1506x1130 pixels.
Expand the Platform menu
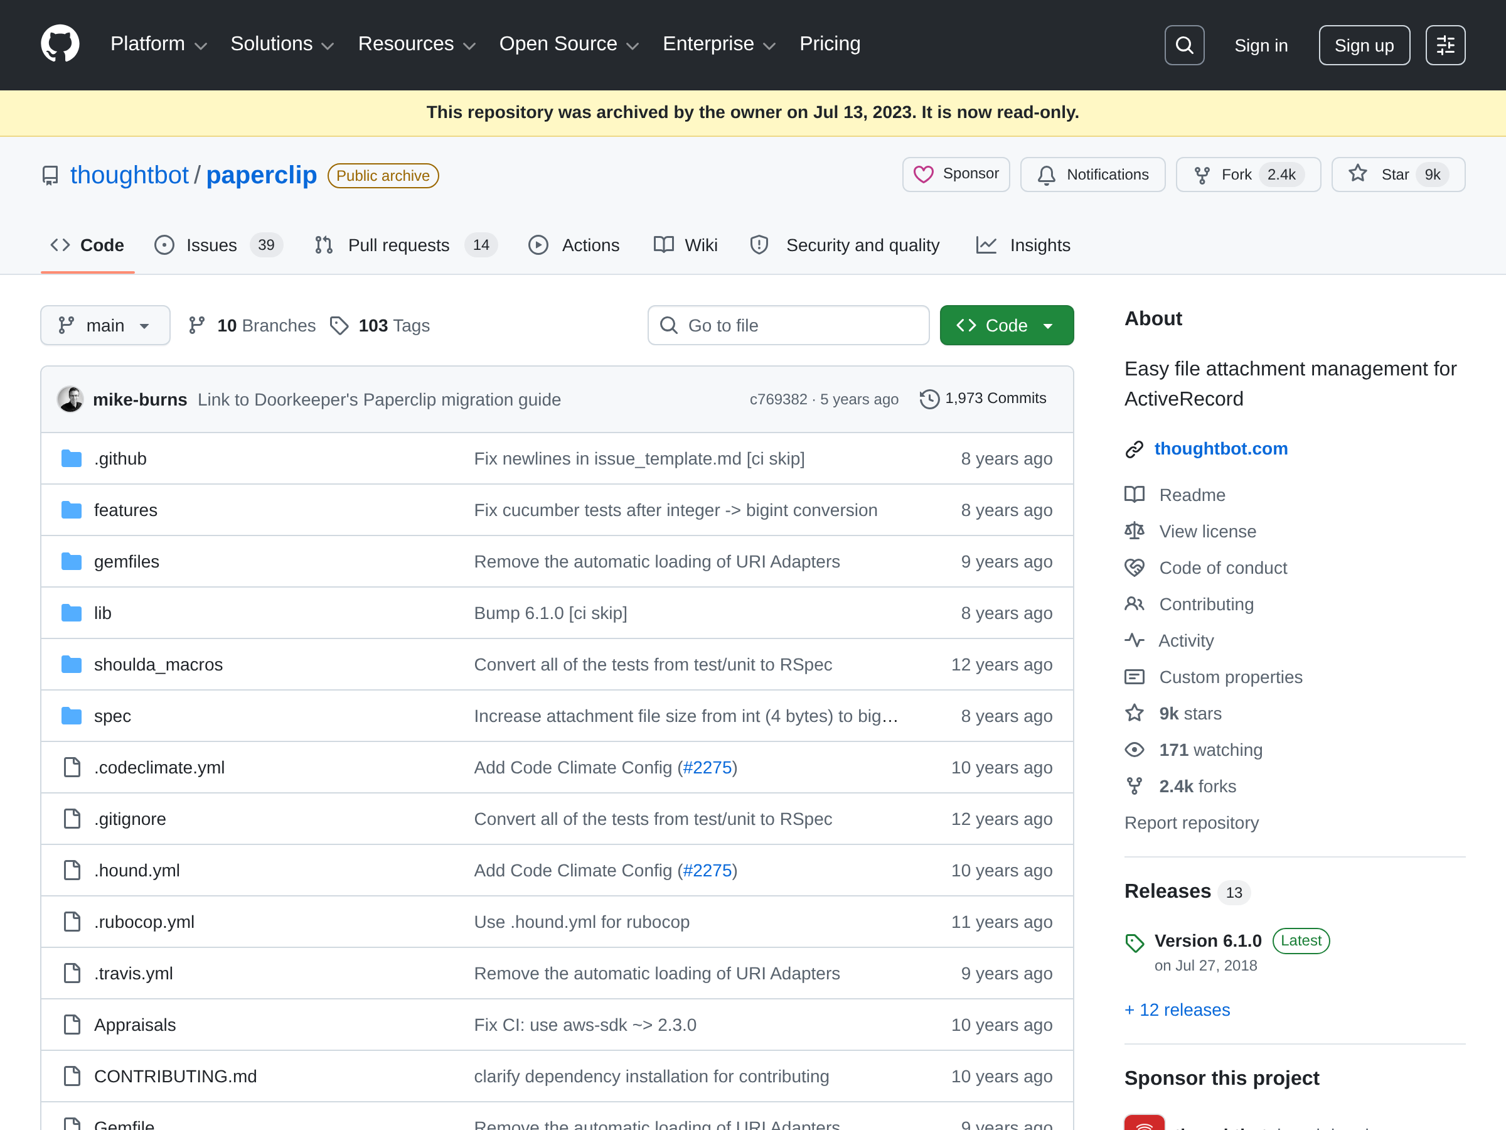click(158, 45)
